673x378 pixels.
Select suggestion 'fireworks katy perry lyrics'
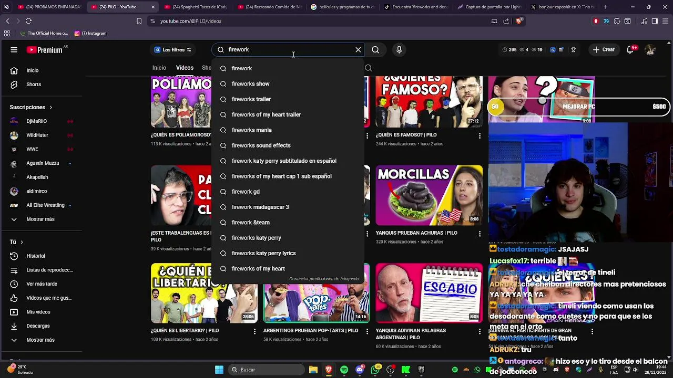click(288, 253)
